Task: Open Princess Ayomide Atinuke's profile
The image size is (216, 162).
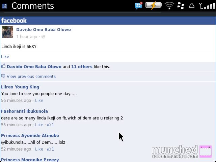Action: pos(30,135)
